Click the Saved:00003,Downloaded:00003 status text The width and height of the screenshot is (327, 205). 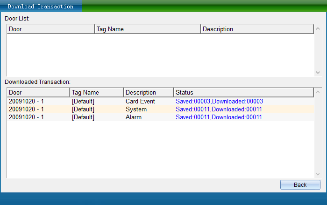[219, 101]
